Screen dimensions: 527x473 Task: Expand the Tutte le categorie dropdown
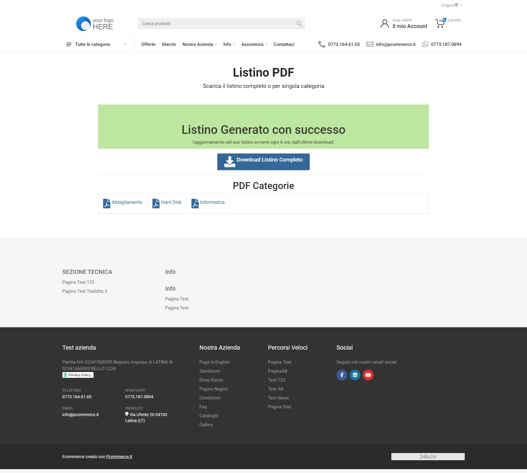tap(96, 44)
